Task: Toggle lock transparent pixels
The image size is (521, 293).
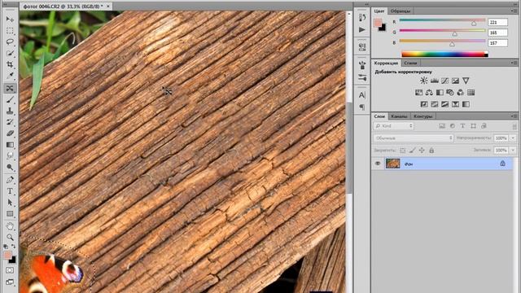Action: 403,151
